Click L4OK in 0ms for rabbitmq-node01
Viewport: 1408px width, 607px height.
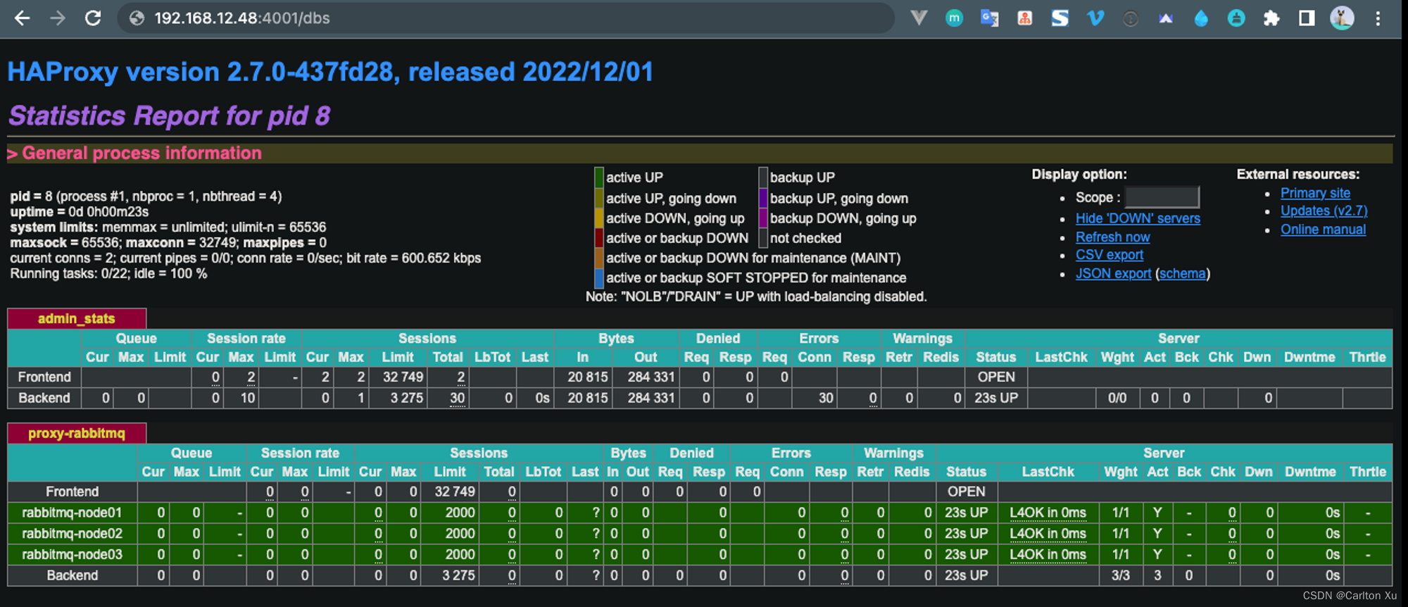point(1048,513)
